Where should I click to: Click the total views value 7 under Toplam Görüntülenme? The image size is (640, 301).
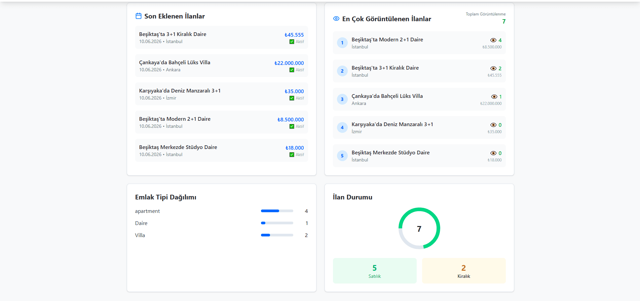click(504, 21)
